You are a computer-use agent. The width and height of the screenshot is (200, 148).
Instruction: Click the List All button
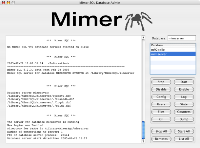(184, 139)
